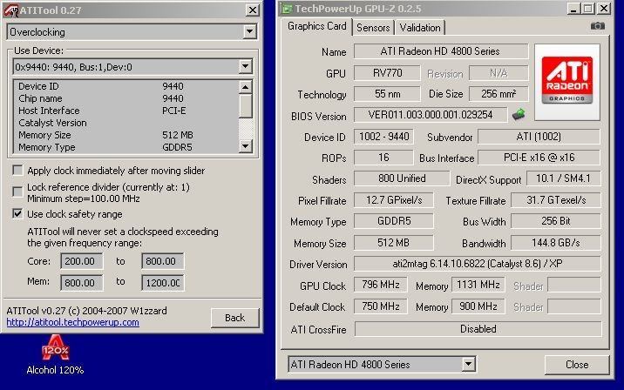Viewport: 624px width, 390px height.
Task: Click the Name field ATI Radeon HD 4800 Series
Action: pos(441,51)
